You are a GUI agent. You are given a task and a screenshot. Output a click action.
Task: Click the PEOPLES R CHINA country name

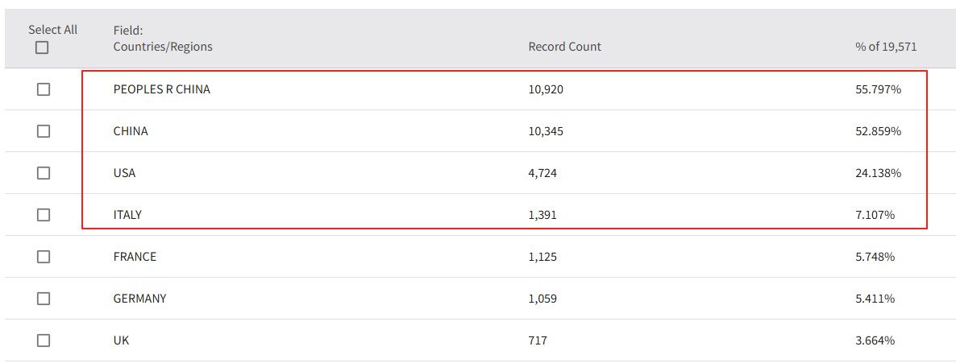[161, 89]
